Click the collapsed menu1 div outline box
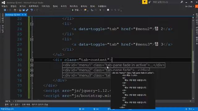This screenshot has height=111, width=198. 114,65
